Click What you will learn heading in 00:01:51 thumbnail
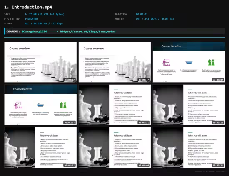 [x=123, y=93]
